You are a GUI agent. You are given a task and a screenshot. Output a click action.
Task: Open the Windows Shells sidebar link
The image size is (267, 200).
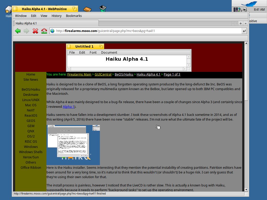pos(31,152)
